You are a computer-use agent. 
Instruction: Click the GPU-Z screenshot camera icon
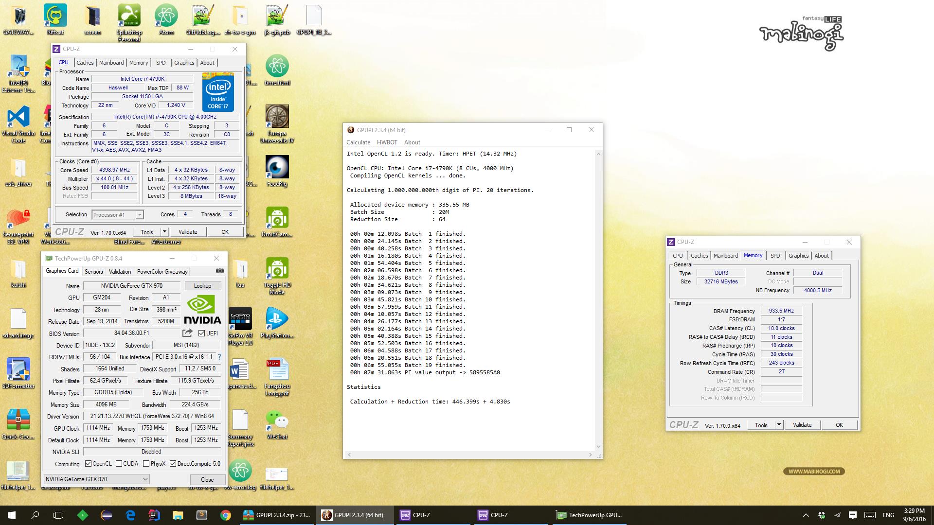pyautogui.click(x=220, y=271)
